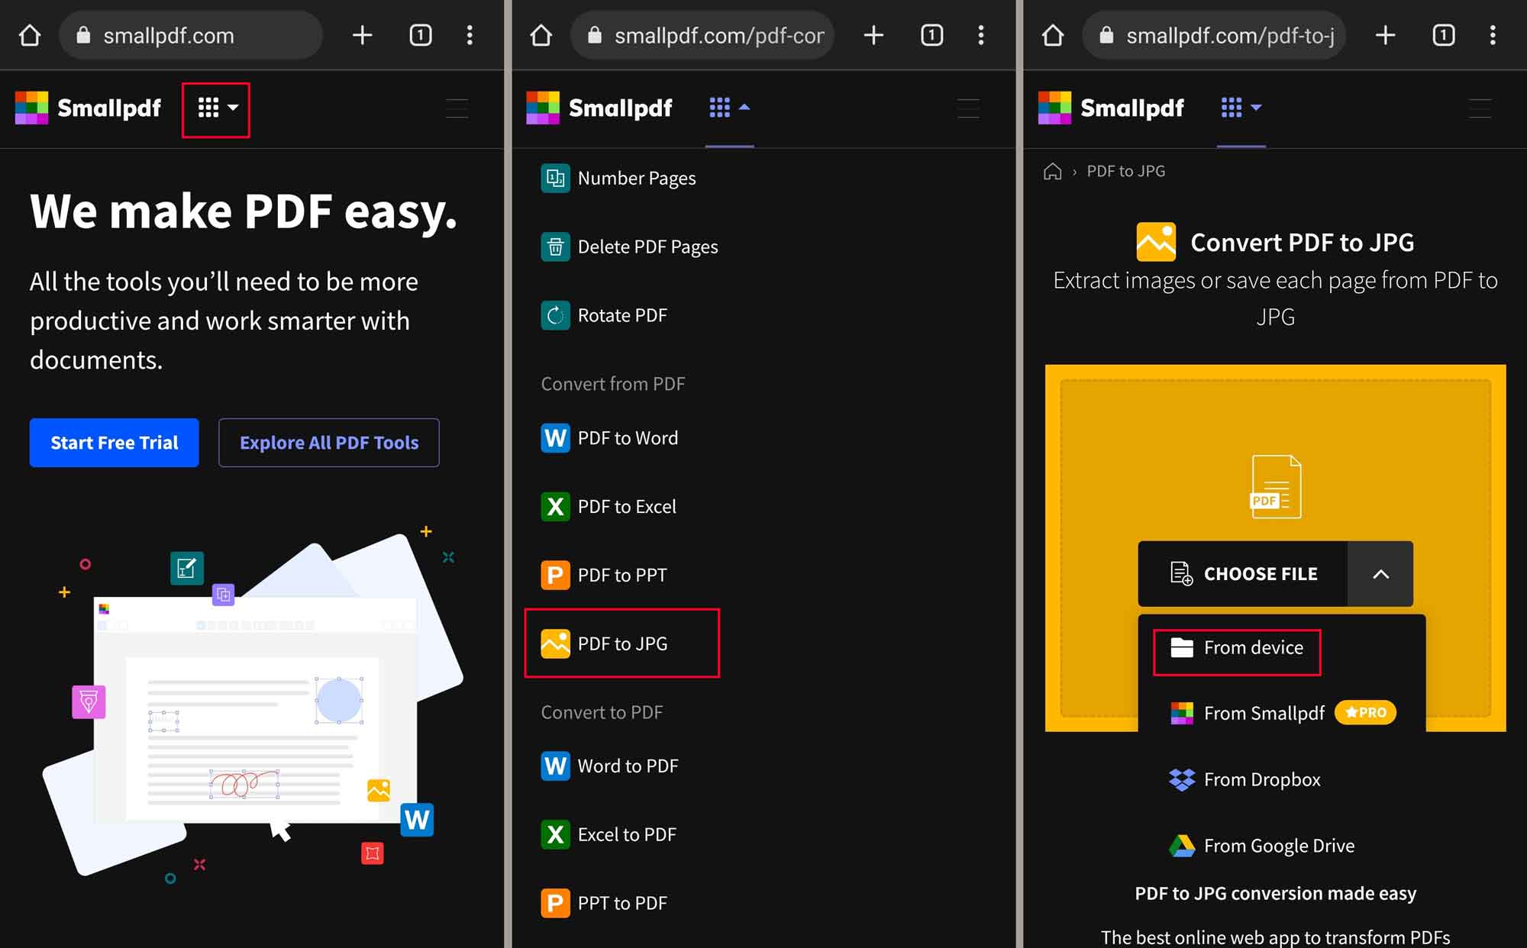
Task: Select Word to PDF tool
Action: (609, 766)
